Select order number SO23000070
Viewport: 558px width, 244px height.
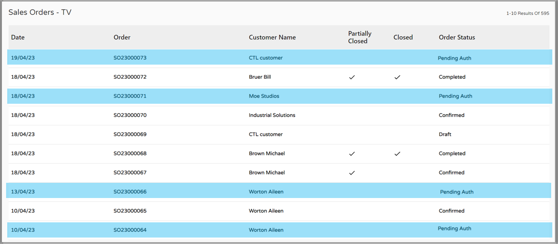(130, 115)
